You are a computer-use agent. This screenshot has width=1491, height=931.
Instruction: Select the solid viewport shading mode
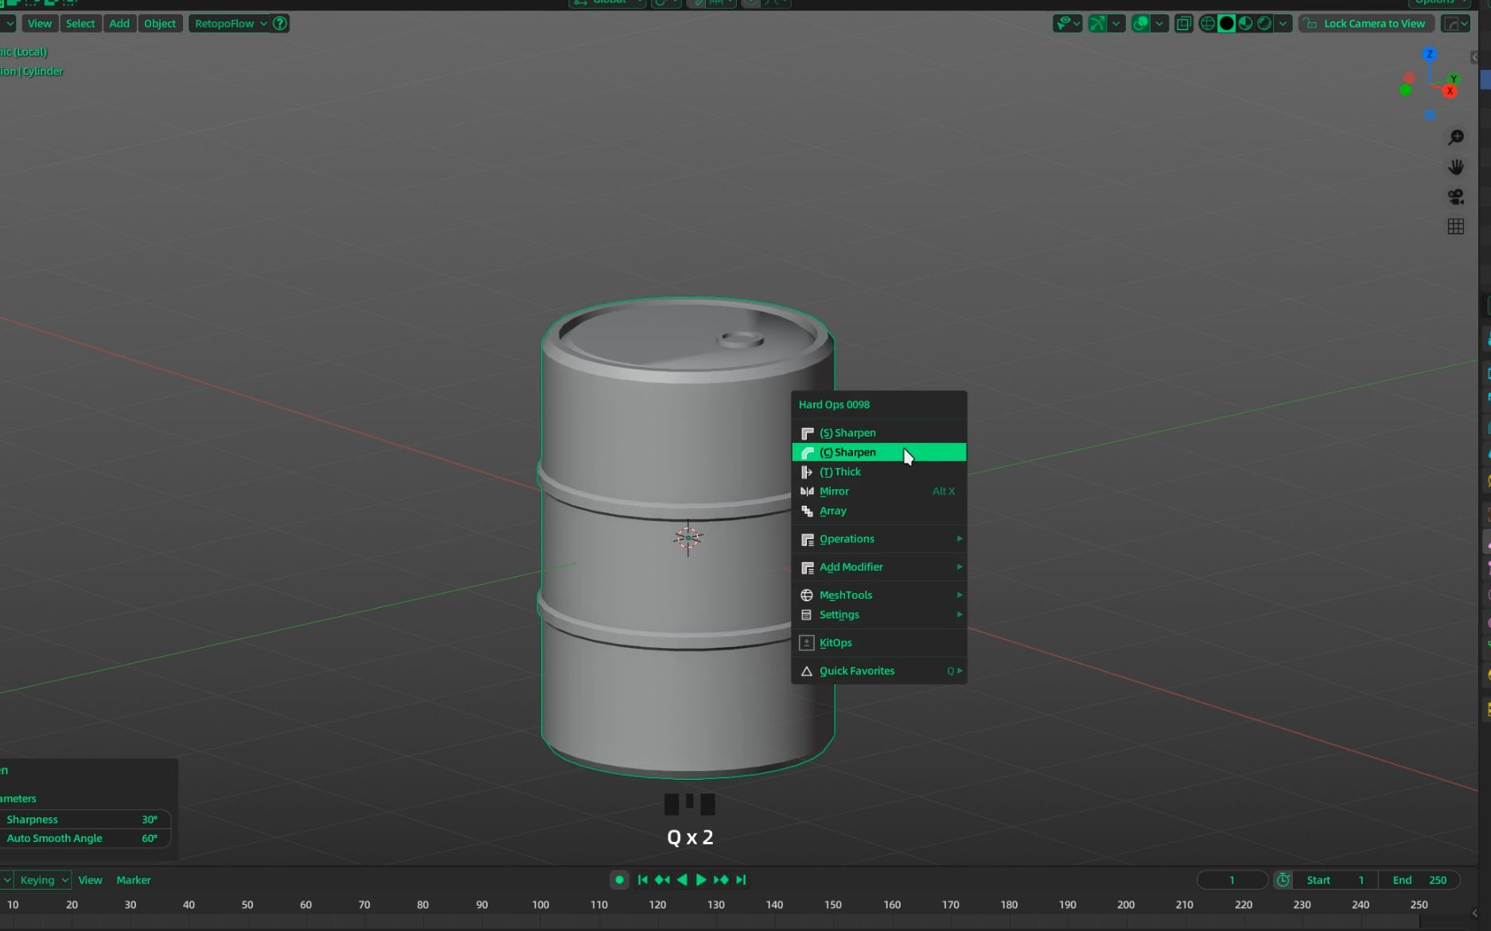[x=1226, y=23]
